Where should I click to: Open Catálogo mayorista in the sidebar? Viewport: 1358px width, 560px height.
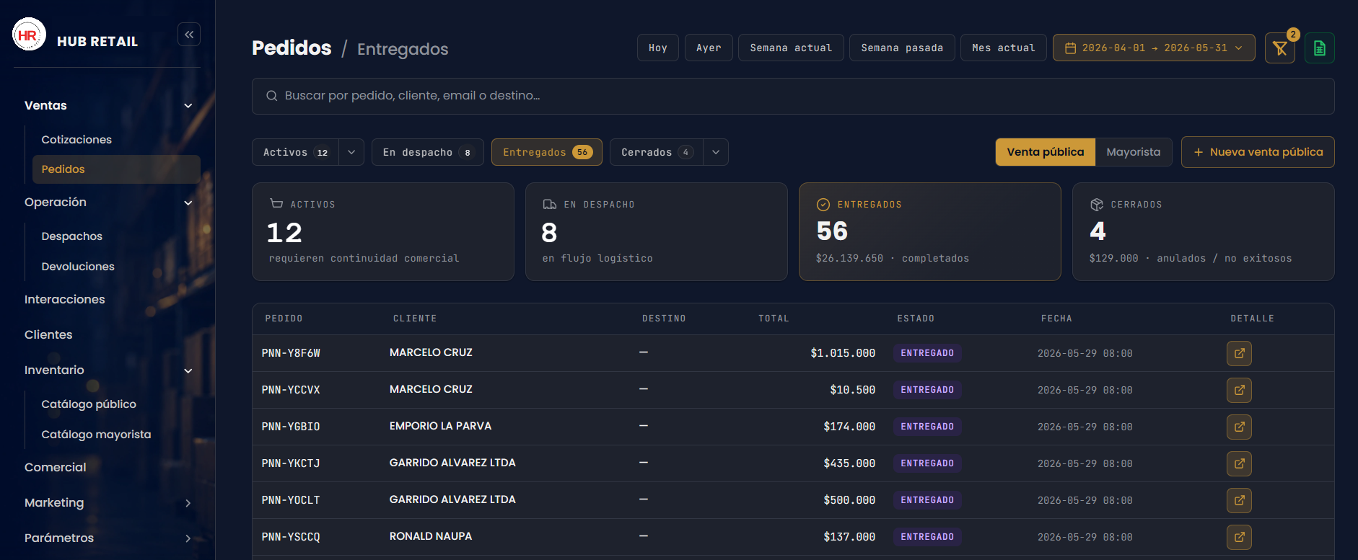coord(96,435)
